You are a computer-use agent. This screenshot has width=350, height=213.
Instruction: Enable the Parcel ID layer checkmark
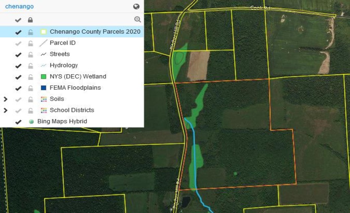18,43
